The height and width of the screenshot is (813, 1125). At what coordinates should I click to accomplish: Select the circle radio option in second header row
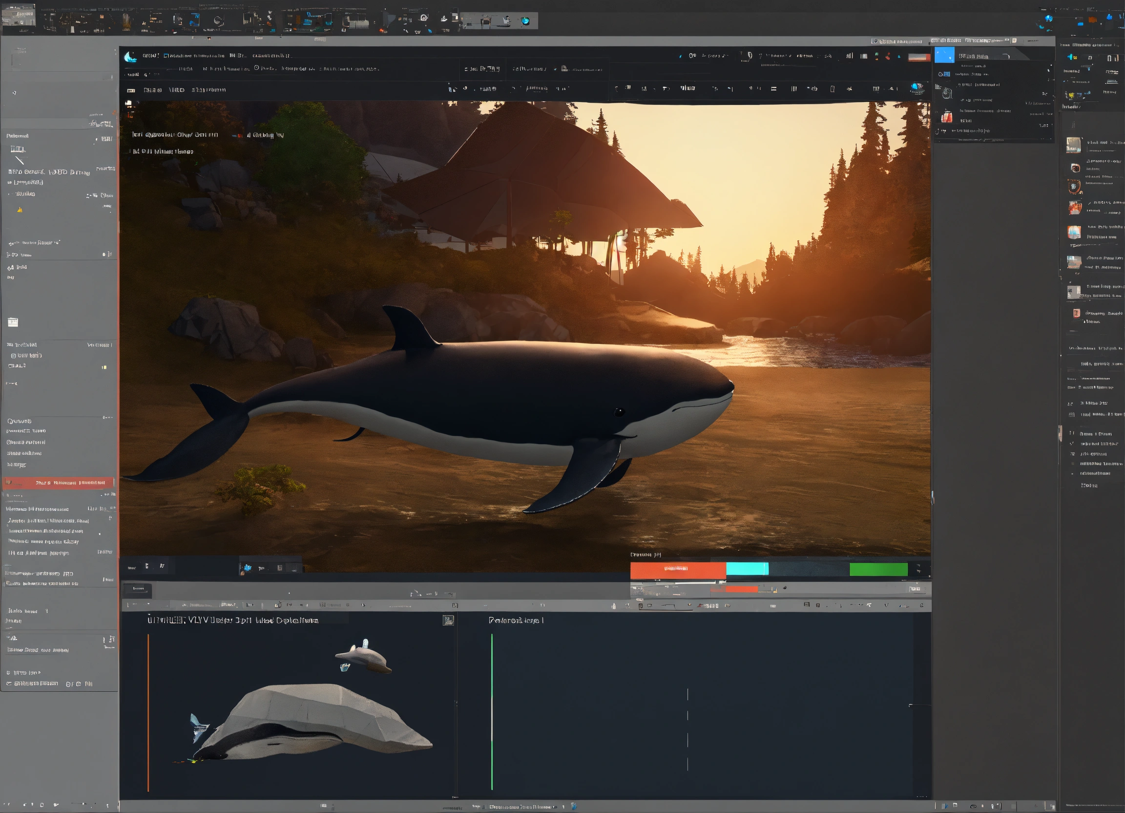(x=256, y=68)
